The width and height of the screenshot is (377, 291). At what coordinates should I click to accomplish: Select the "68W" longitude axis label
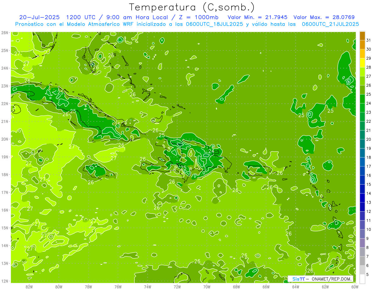pos(236,287)
